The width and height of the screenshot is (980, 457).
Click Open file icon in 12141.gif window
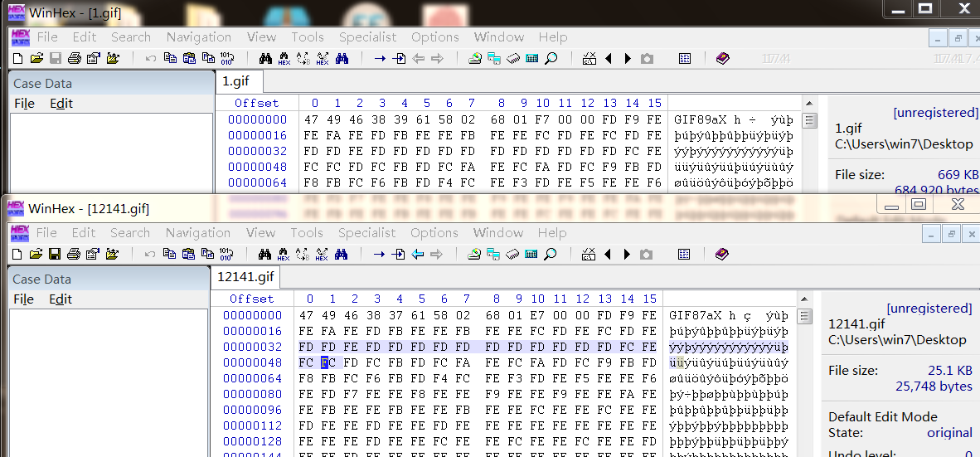click(x=36, y=254)
